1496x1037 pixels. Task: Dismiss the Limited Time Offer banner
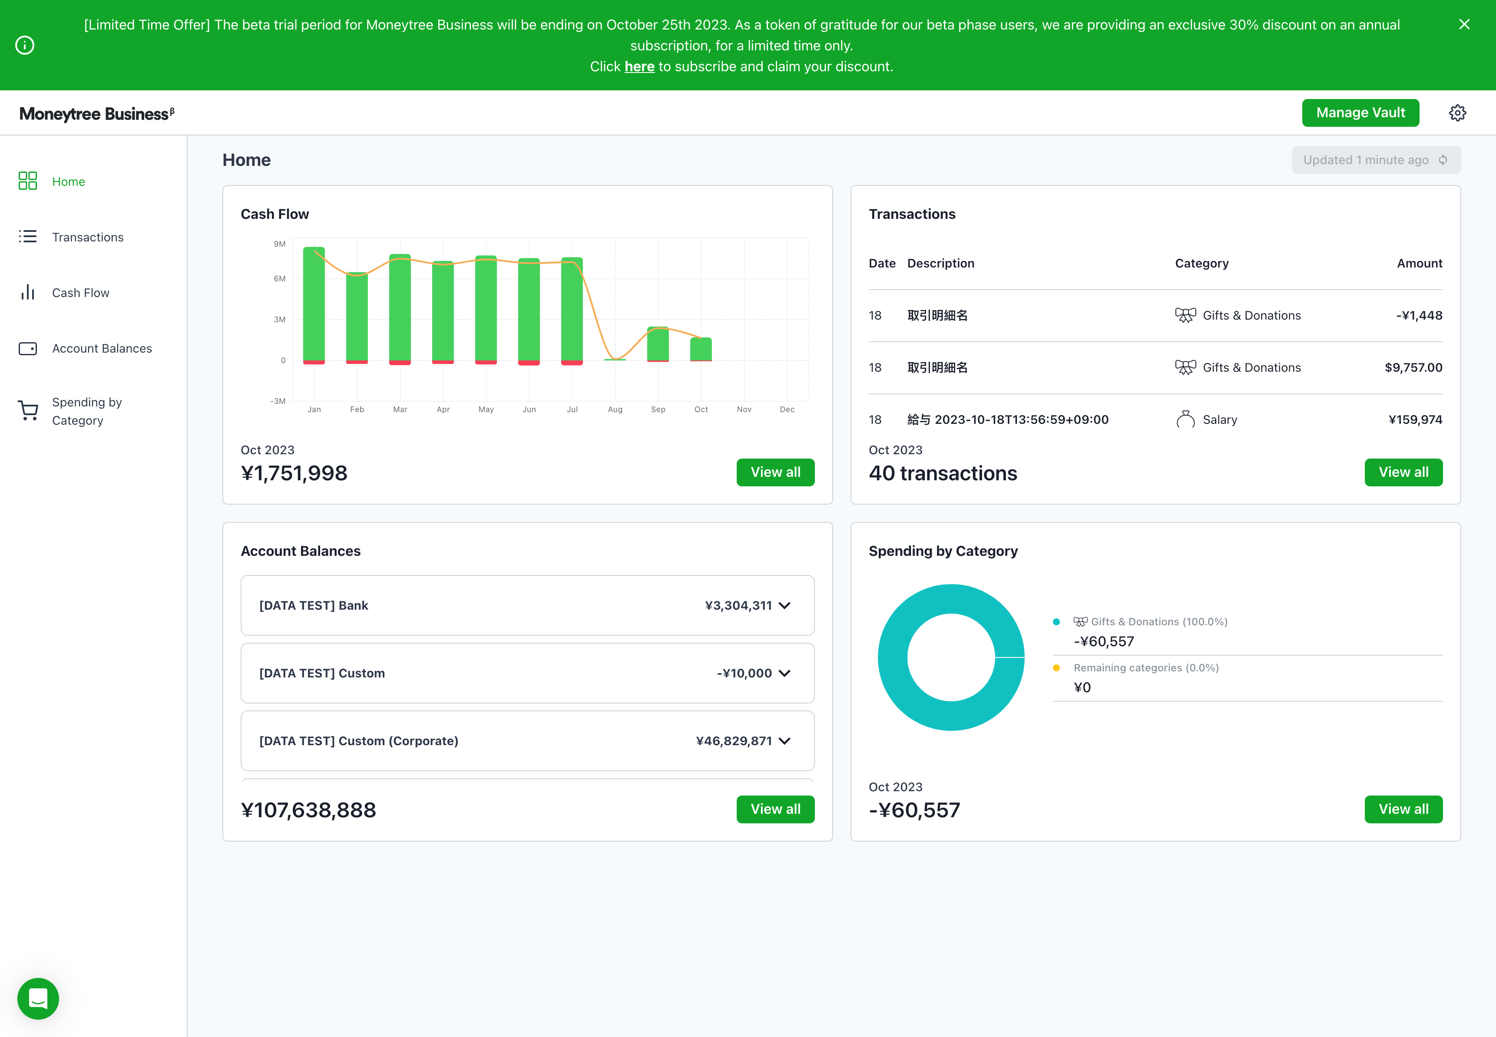tap(1464, 24)
